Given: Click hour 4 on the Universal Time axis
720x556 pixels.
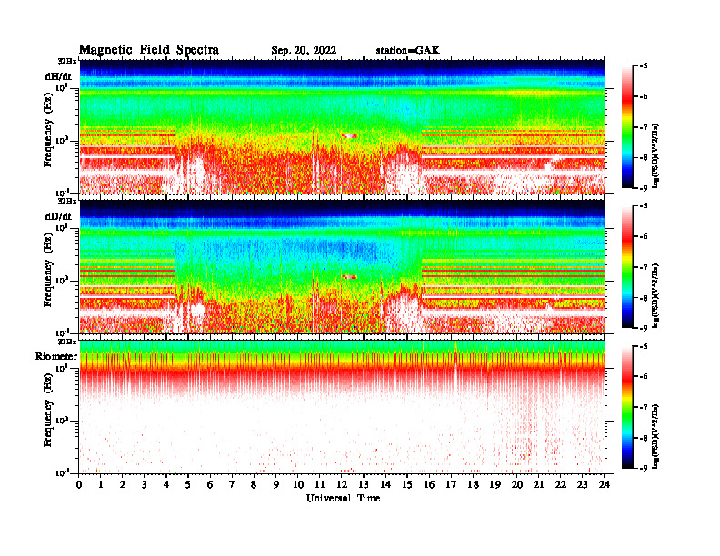Looking at the screenshot, I should pos(166,484).
